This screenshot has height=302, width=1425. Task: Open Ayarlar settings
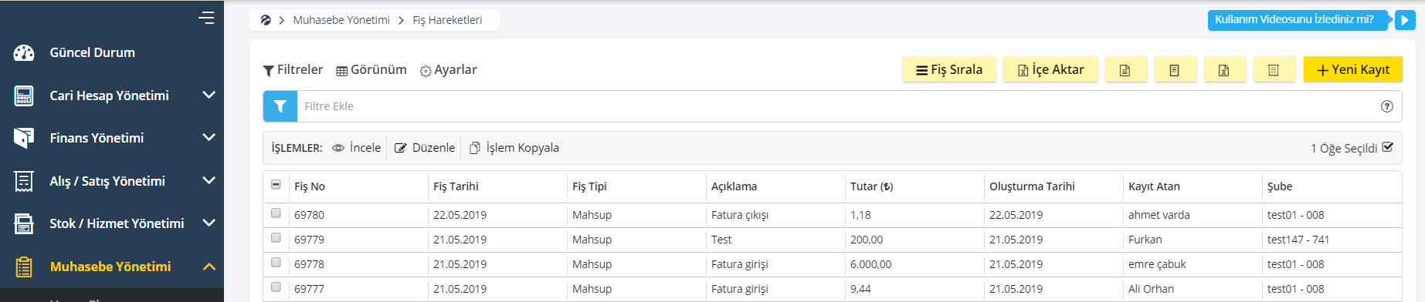click(x=448, y=70)
